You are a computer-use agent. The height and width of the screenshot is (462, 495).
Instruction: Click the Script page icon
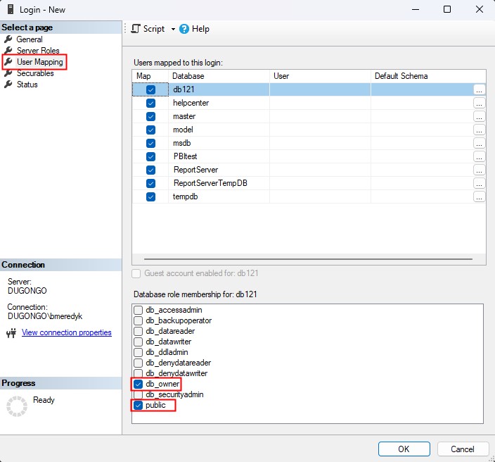[136, 29]
